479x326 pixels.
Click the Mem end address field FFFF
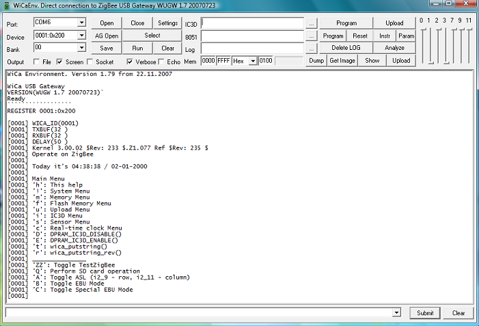click(x=223, y=61)
